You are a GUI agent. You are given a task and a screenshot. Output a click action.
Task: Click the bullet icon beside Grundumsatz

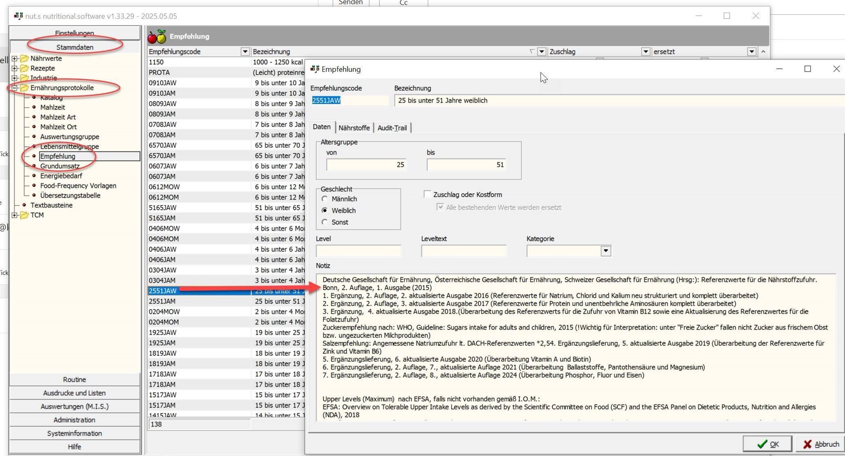pos(34,166)
